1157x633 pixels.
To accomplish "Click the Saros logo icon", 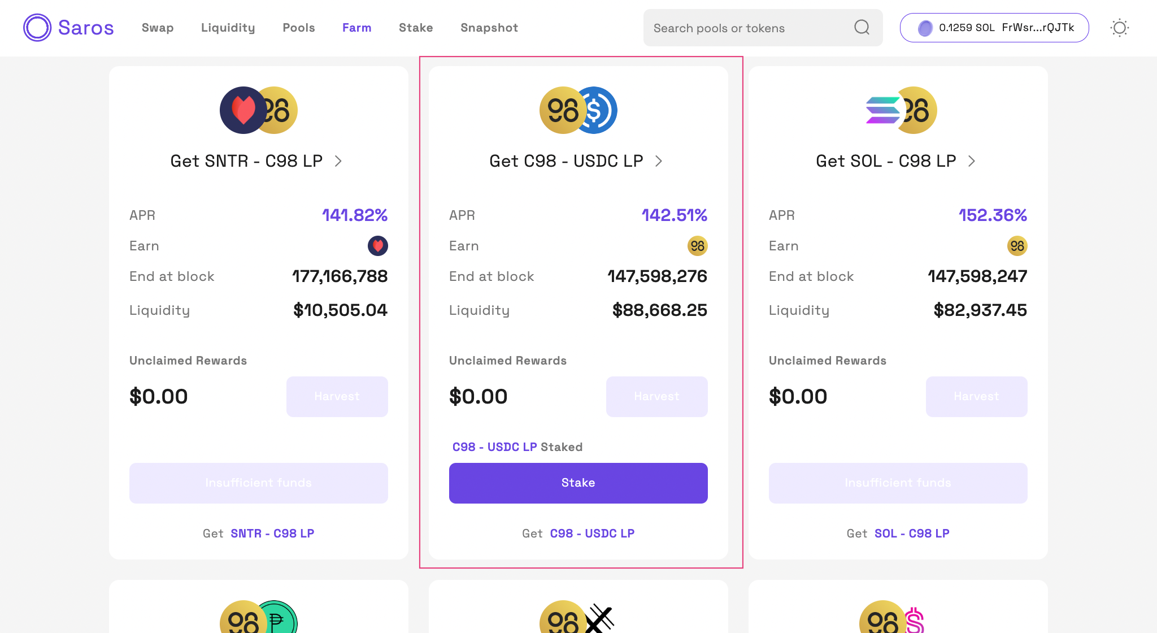I will pos(37,28).
